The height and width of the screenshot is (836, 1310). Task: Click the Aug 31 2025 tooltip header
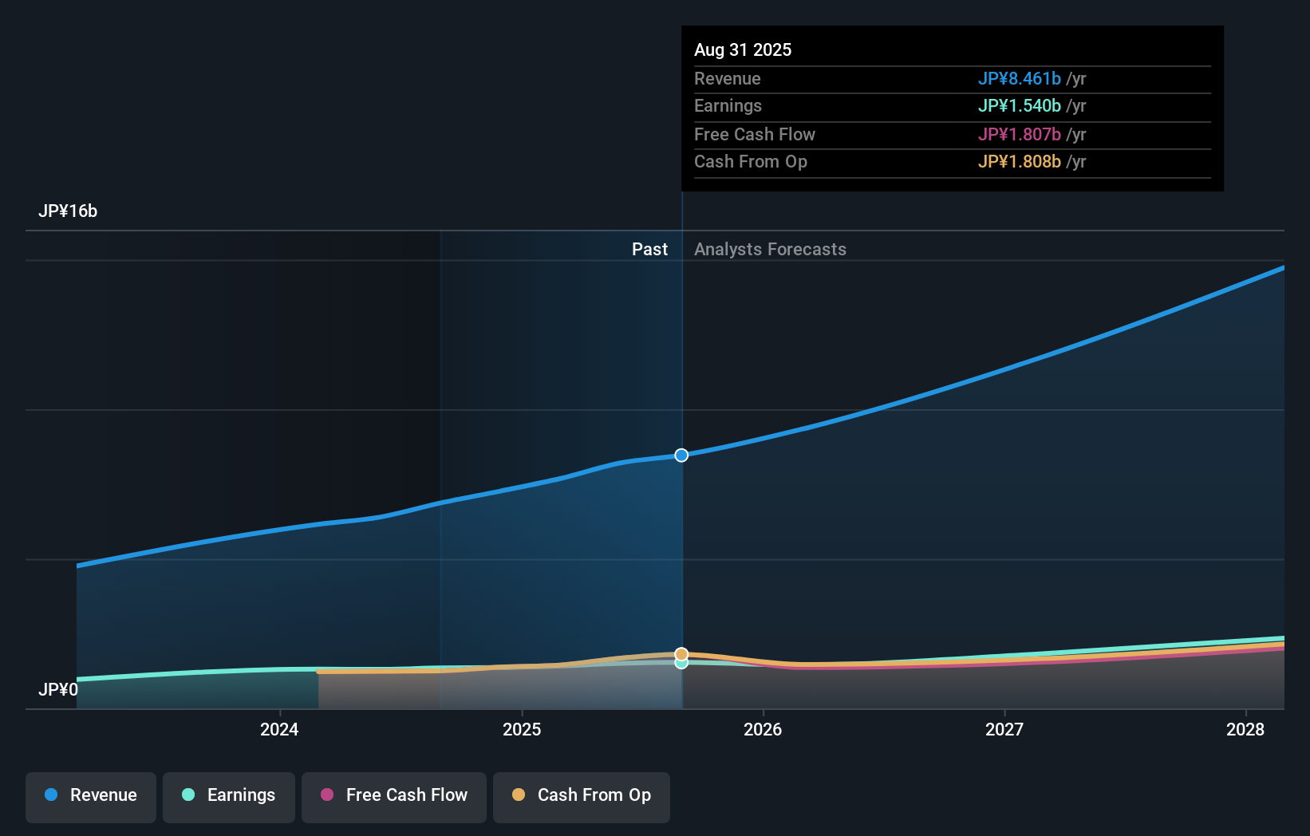pos(743,49)
